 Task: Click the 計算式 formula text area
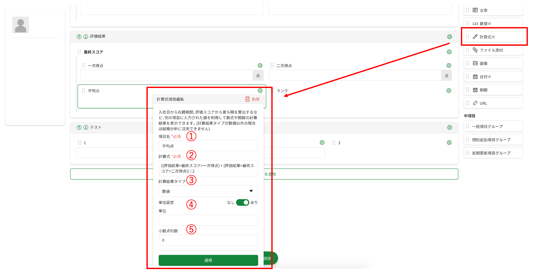coord(208,168)
